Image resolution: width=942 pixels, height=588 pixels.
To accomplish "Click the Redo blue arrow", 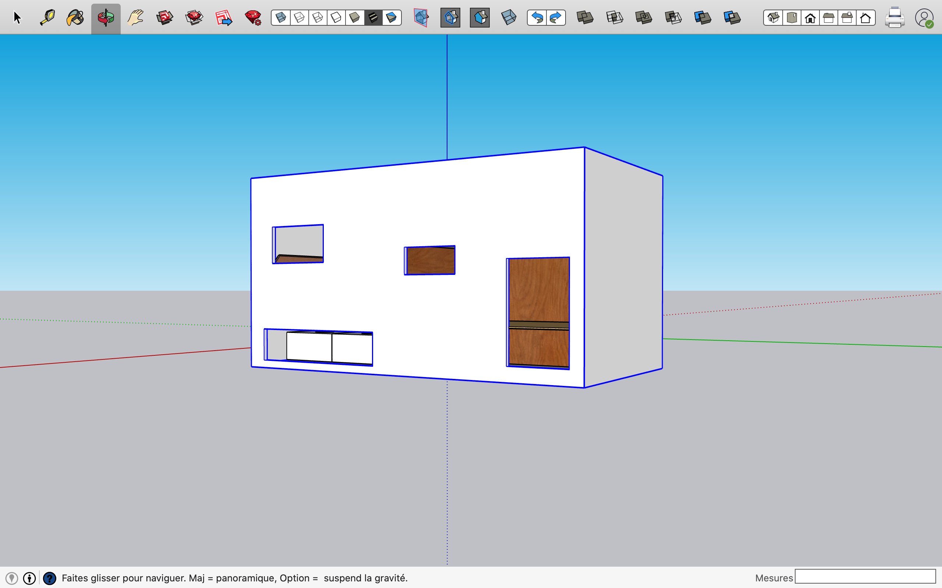I will tap(556, 18).
